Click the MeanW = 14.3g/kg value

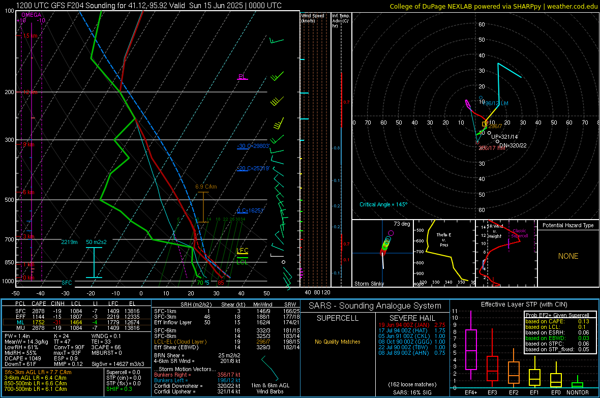point(26,342)
